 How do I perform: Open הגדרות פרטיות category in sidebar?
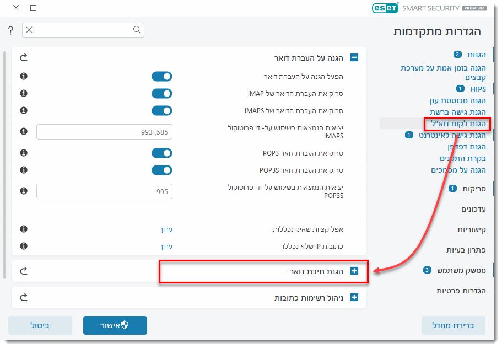pos(461,291)
